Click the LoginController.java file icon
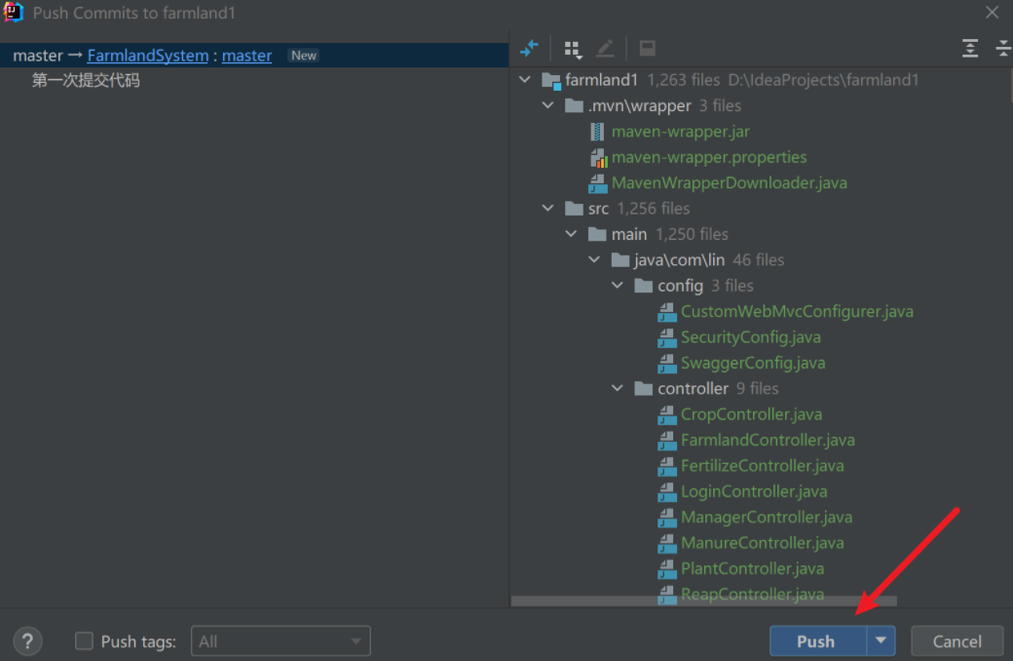 [x=666, y=492]
